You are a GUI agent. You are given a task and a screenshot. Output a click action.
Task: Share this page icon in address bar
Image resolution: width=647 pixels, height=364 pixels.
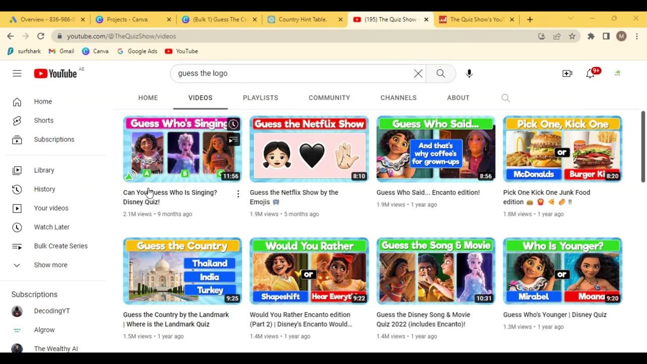pyautogui.click(x=557, y=36)
